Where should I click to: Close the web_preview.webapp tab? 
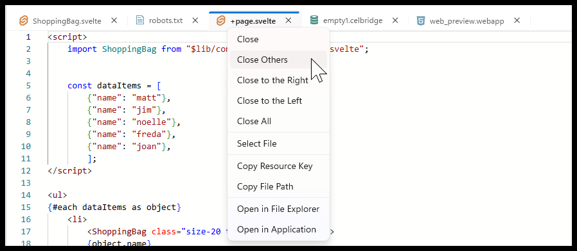coord(517,20)
